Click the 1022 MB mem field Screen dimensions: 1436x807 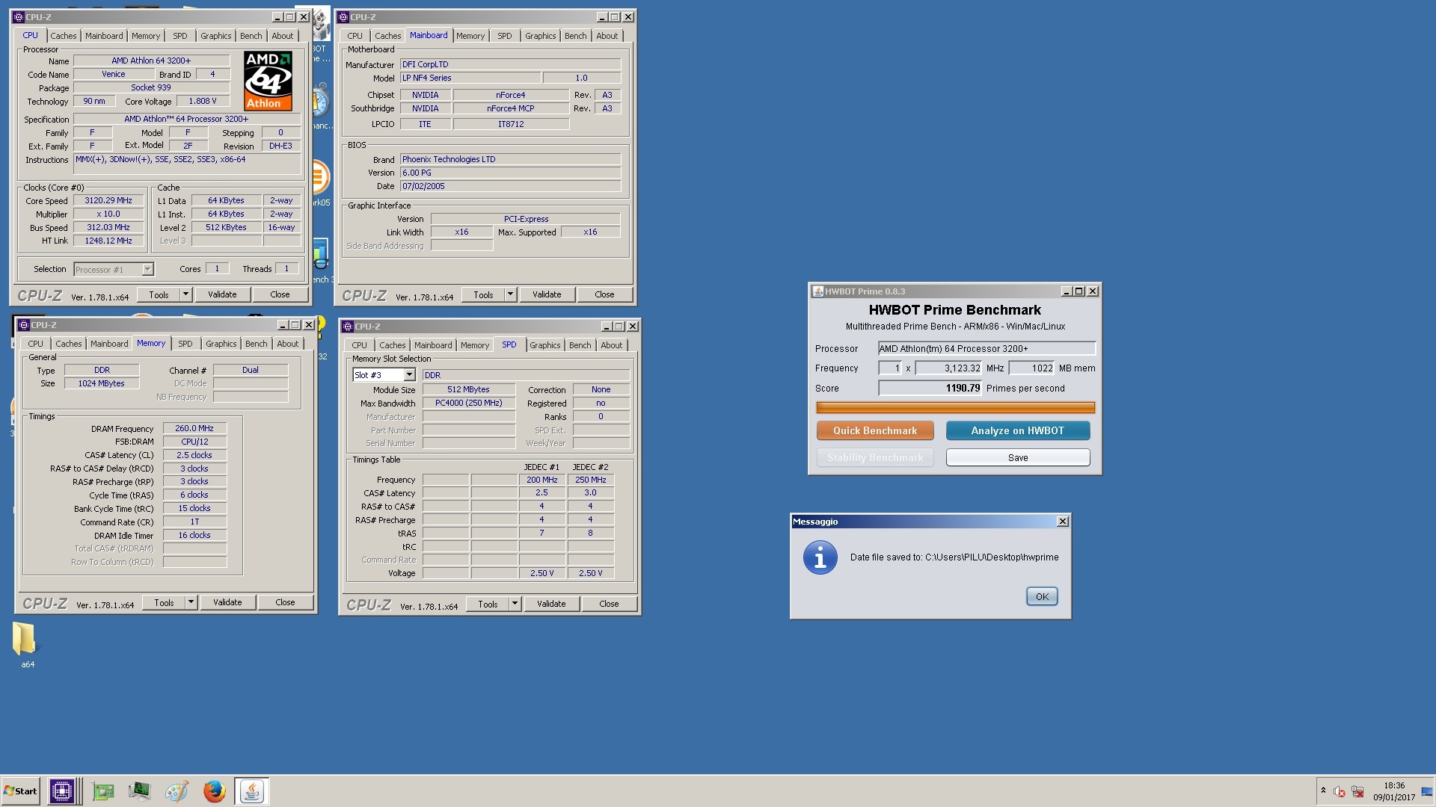1031,368
